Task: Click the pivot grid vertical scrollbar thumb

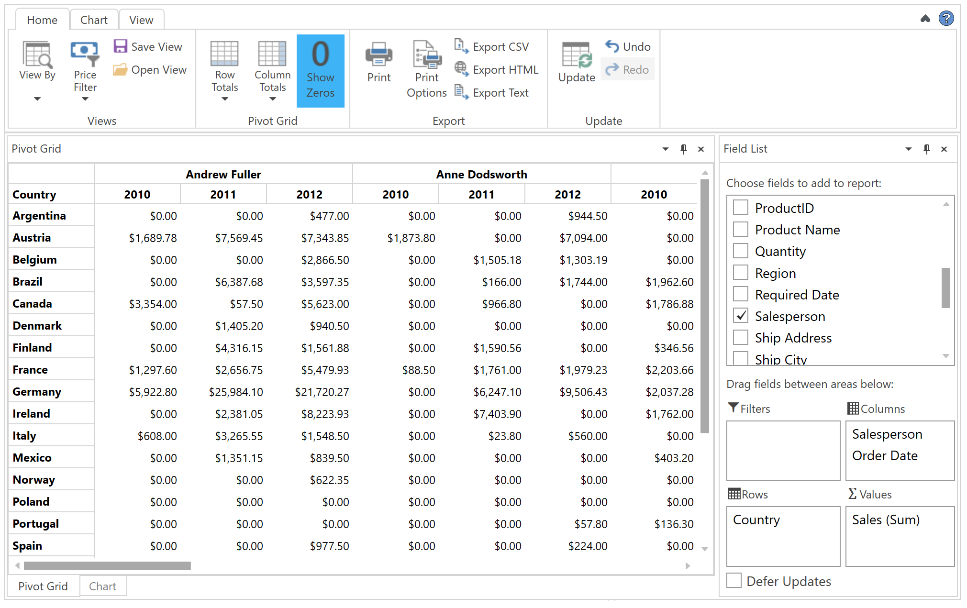Action: pos(704,306)
